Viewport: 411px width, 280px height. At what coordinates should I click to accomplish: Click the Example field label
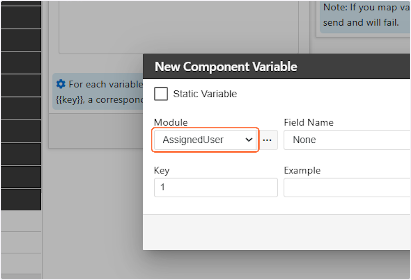tap(302, 170)
